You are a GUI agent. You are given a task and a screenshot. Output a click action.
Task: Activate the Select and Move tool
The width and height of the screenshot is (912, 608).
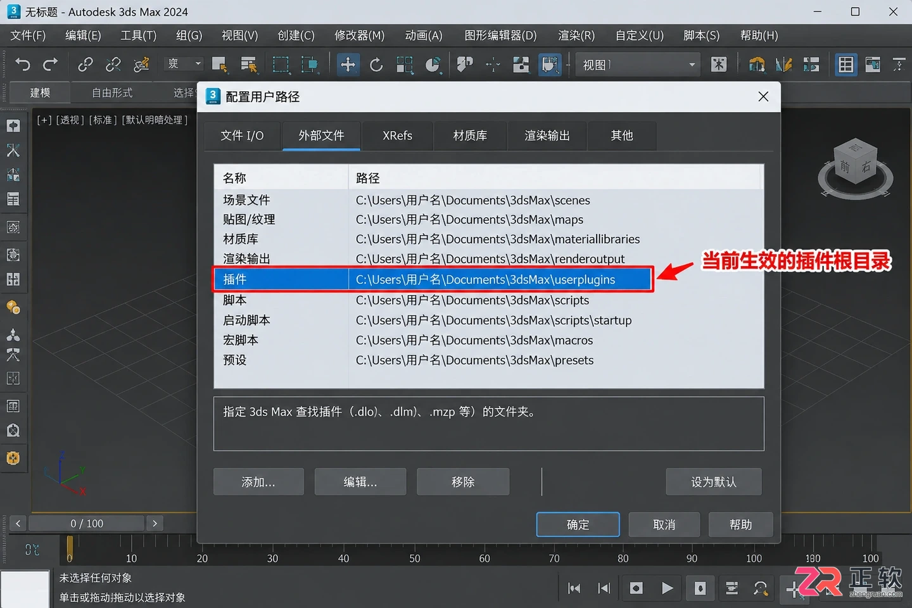(348, 64)
